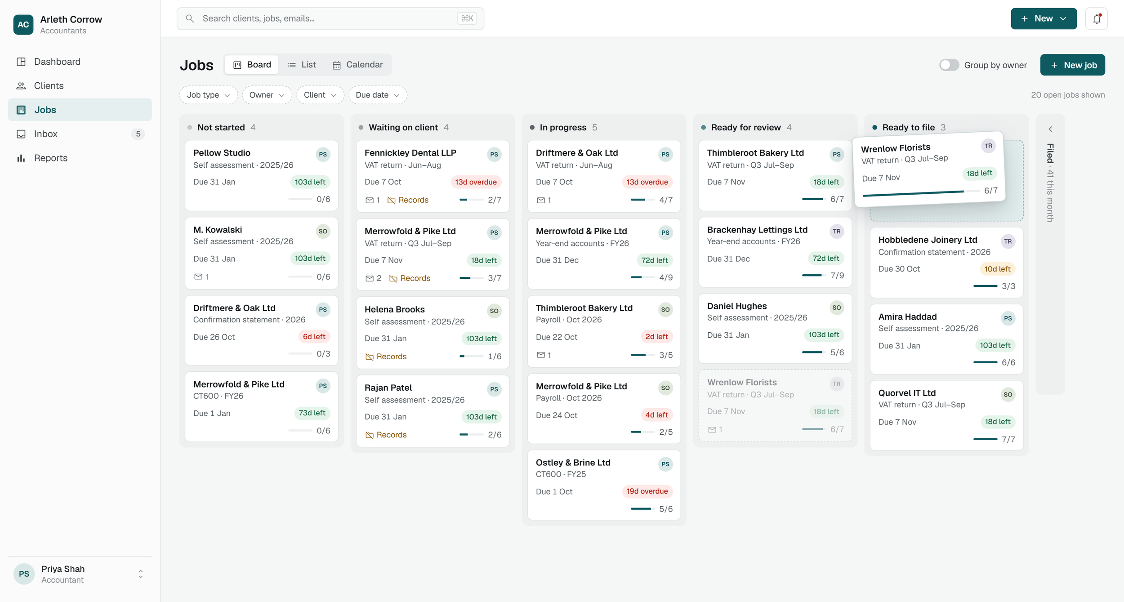The image size is (1124, 602).
Task: Click SO avatar on Quorvel IT Ltd card
Action: (1008, 394)
